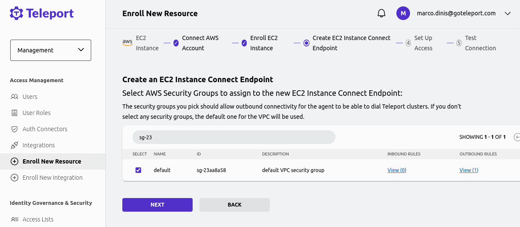Click the Access Lists icon

[x=14, y=219]
